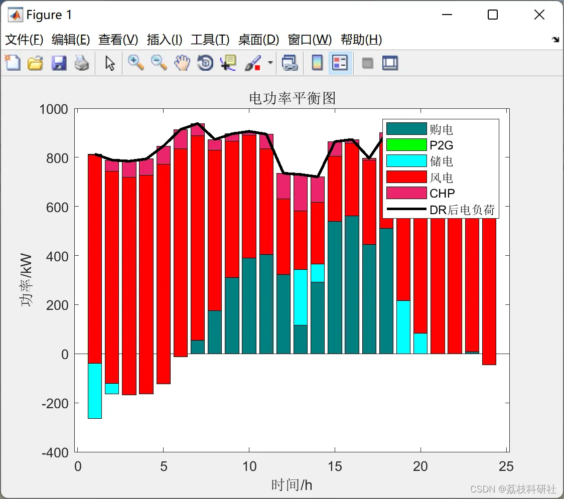Click the 风电 red legend swatch

point(406,177)
